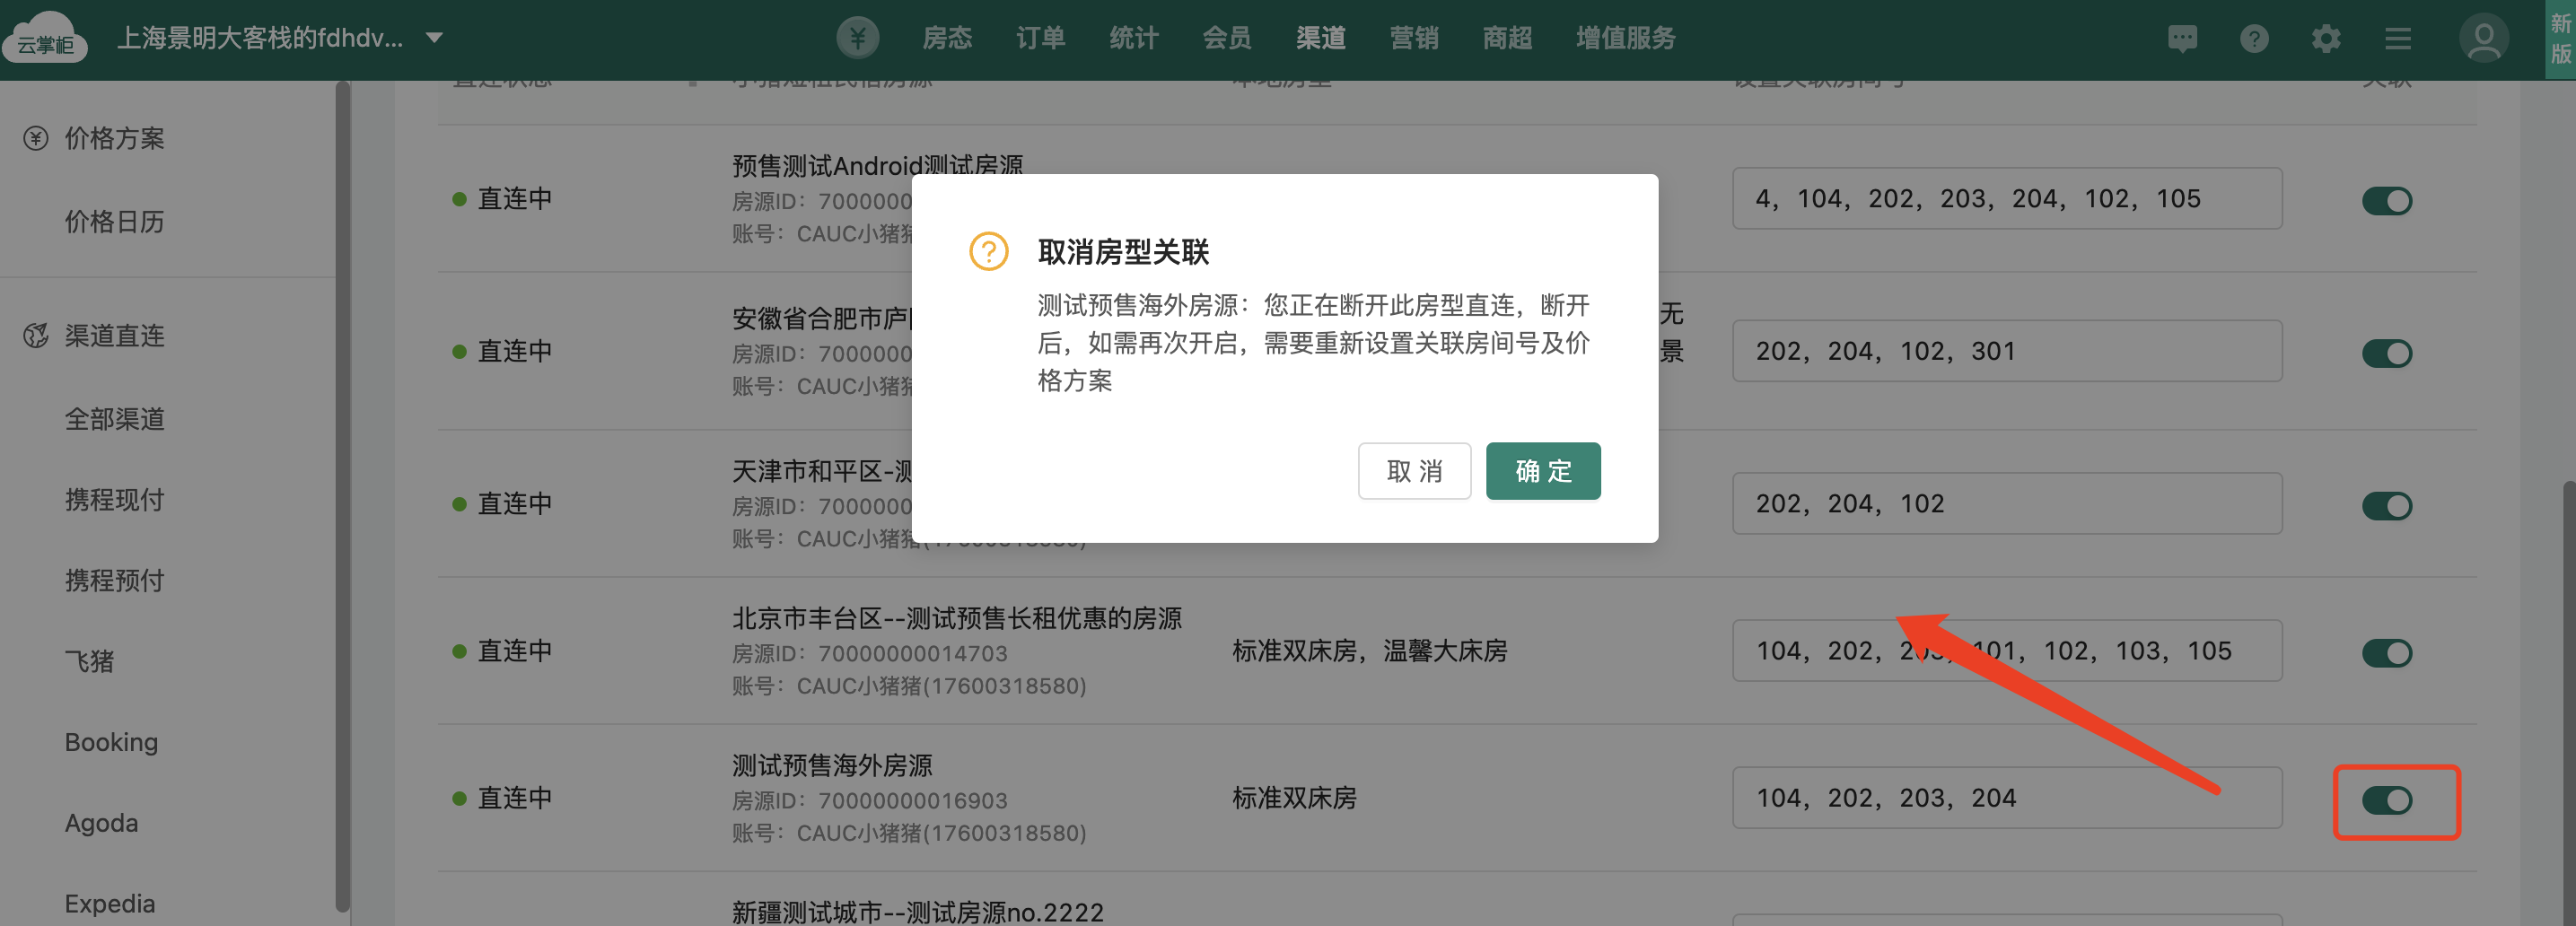
Task: Click the 渠道直连 sidebar icon
Action: [36, 336]
